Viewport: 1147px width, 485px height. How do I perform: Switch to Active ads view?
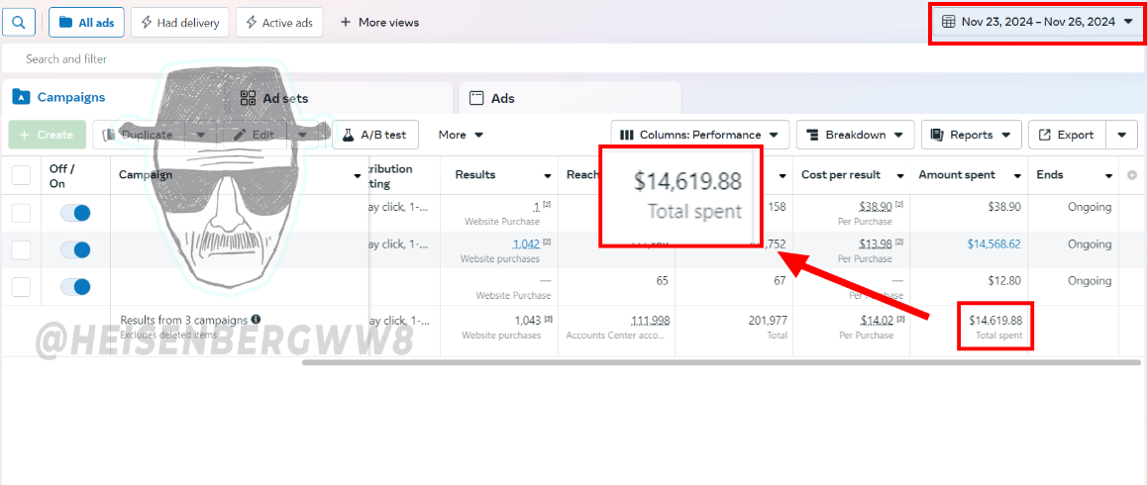(x=279, y=23)
